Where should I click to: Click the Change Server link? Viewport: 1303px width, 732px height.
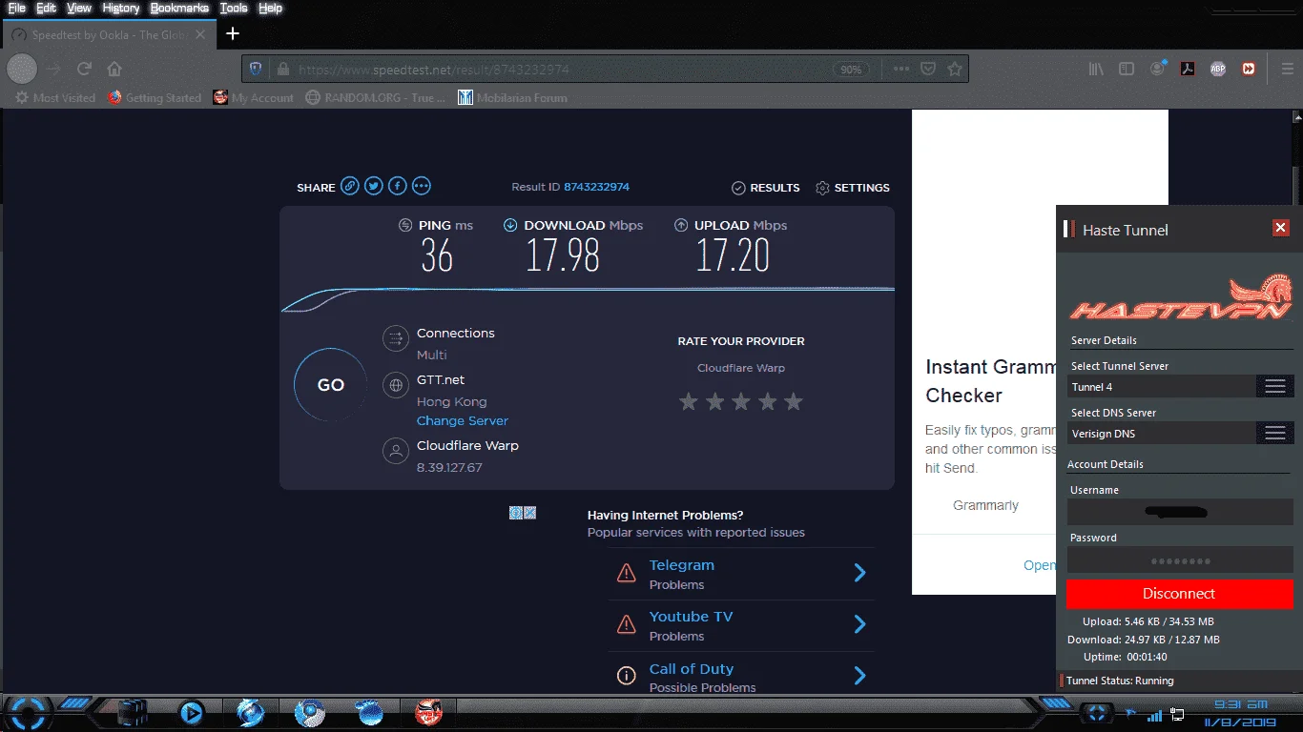[x=463, y=420]
